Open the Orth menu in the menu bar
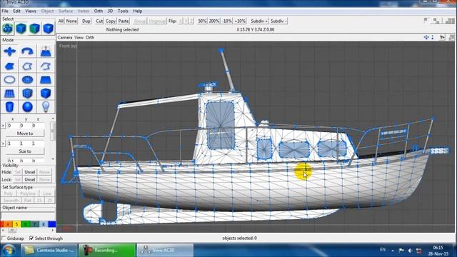Screen dimensions: 457x257 [x=99, y=11]
